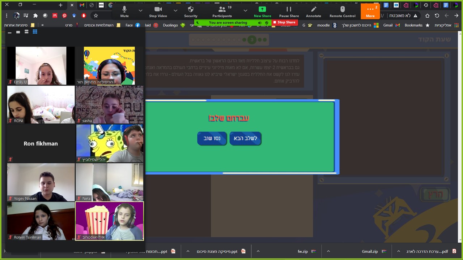
Task: Switch to the WIX browser tab
Action: click(x=101, y=5)
